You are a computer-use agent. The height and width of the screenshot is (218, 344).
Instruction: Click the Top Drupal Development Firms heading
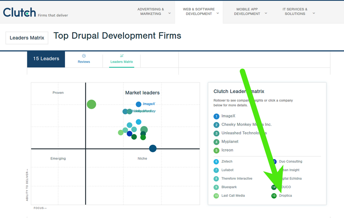(x=117, y=36)
